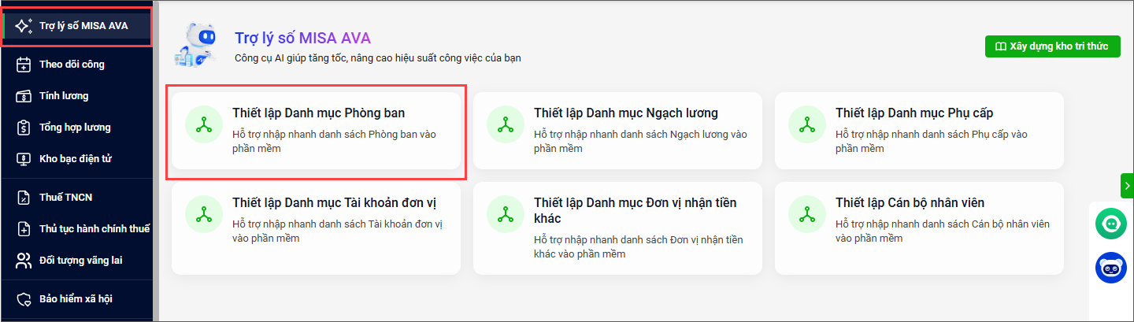Select Thiết lập Danh mục Phụ cấp card

pyautogui.click(x=919, y=131)
